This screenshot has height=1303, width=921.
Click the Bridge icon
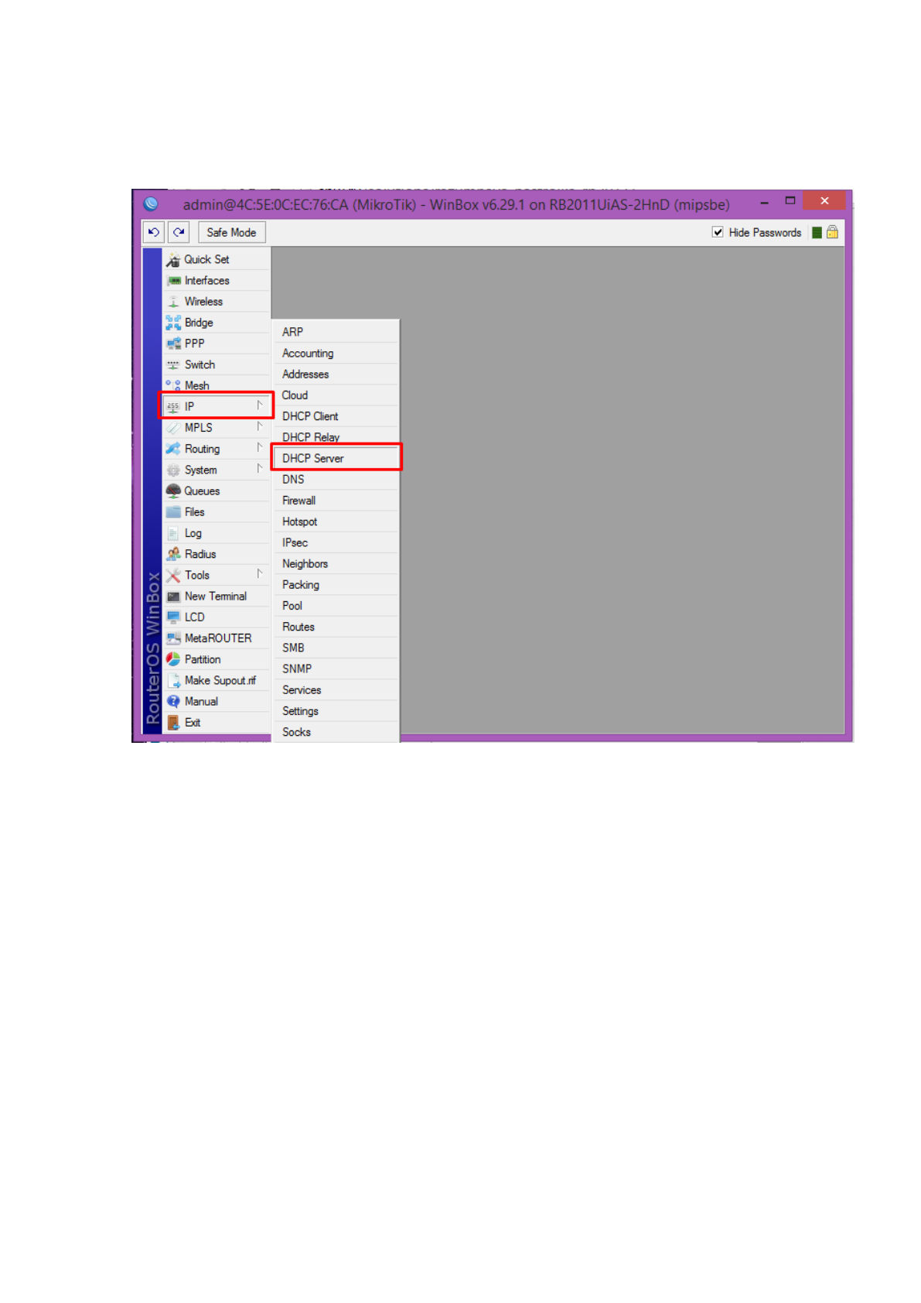(173, 323)
